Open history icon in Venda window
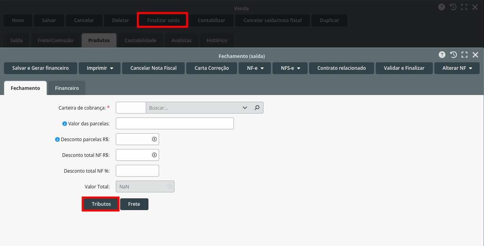The height and width of the screenshot is (246, 484). (x=453, y=7)
